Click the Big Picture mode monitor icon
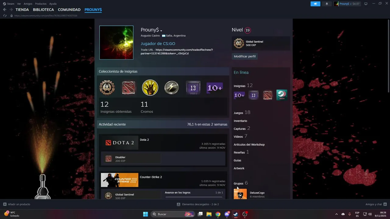 pos(366,4)
